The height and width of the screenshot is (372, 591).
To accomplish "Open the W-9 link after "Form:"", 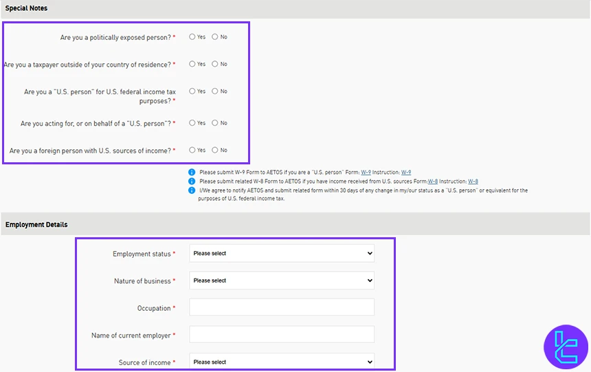I will pos(366,173).
